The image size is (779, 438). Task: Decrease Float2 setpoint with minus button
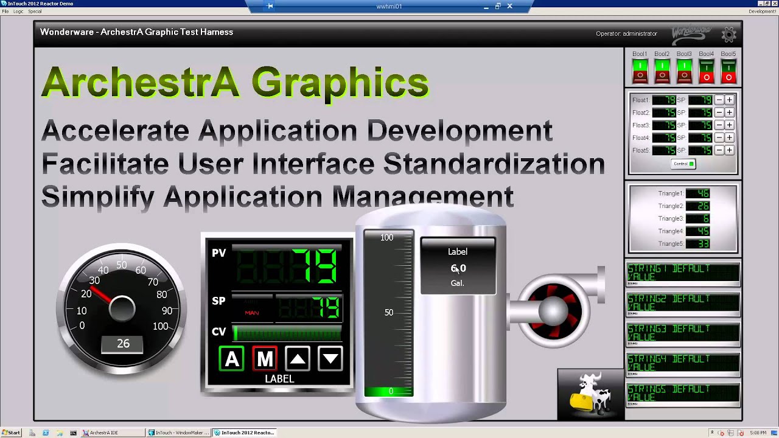point(719,113)
